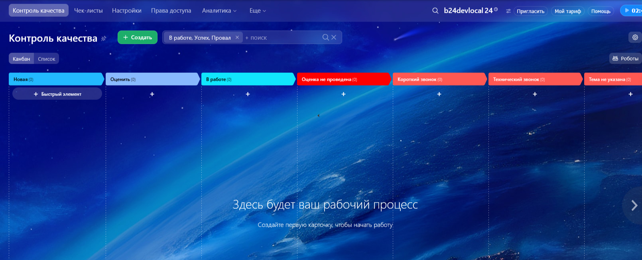Click the sliders icon before Пригласить

tap(508, 11)
